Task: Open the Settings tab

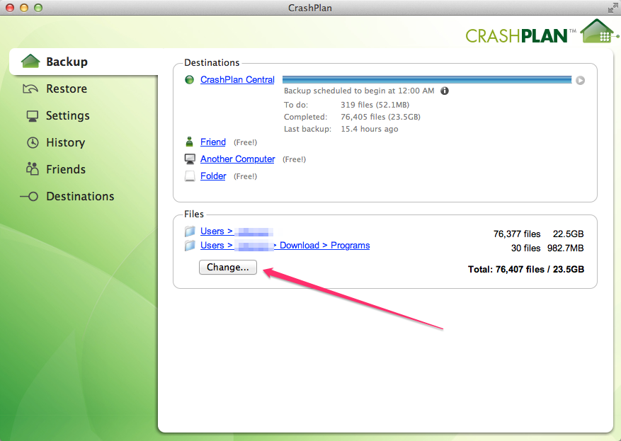Action: pyautogui.click(x=68, y=115)
